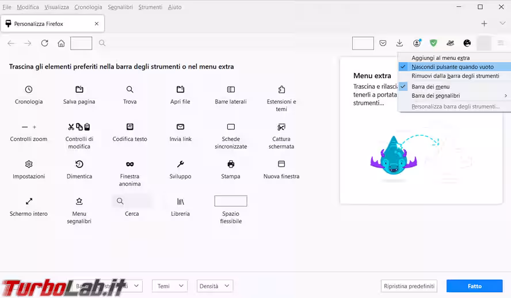511x298 pixels.
Task: Open the Densità dropdown
Action: pos(215,286)
